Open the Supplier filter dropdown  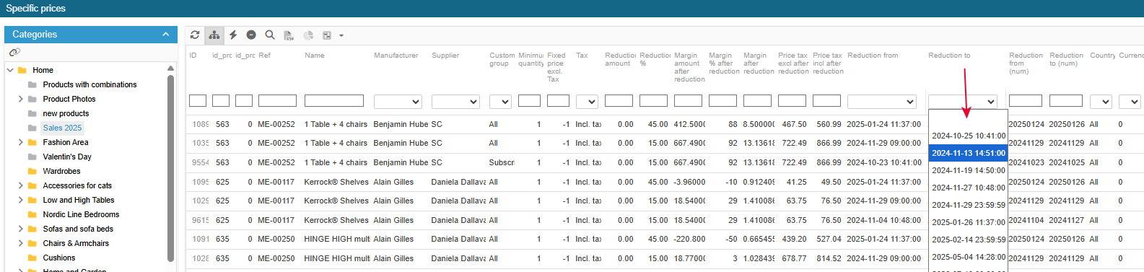click(x=455, y=102)
